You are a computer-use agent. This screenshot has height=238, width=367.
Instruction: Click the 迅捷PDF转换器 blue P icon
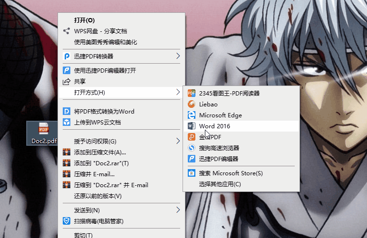tap(67, 57)
